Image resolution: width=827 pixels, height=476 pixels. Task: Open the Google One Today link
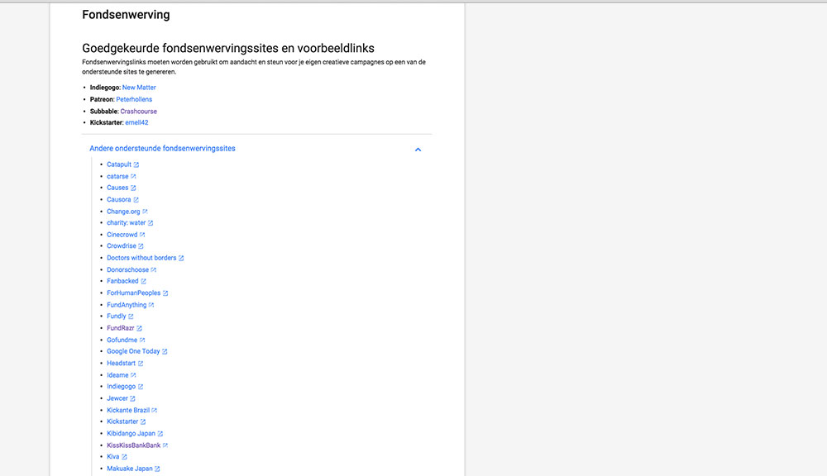point(133,351)
